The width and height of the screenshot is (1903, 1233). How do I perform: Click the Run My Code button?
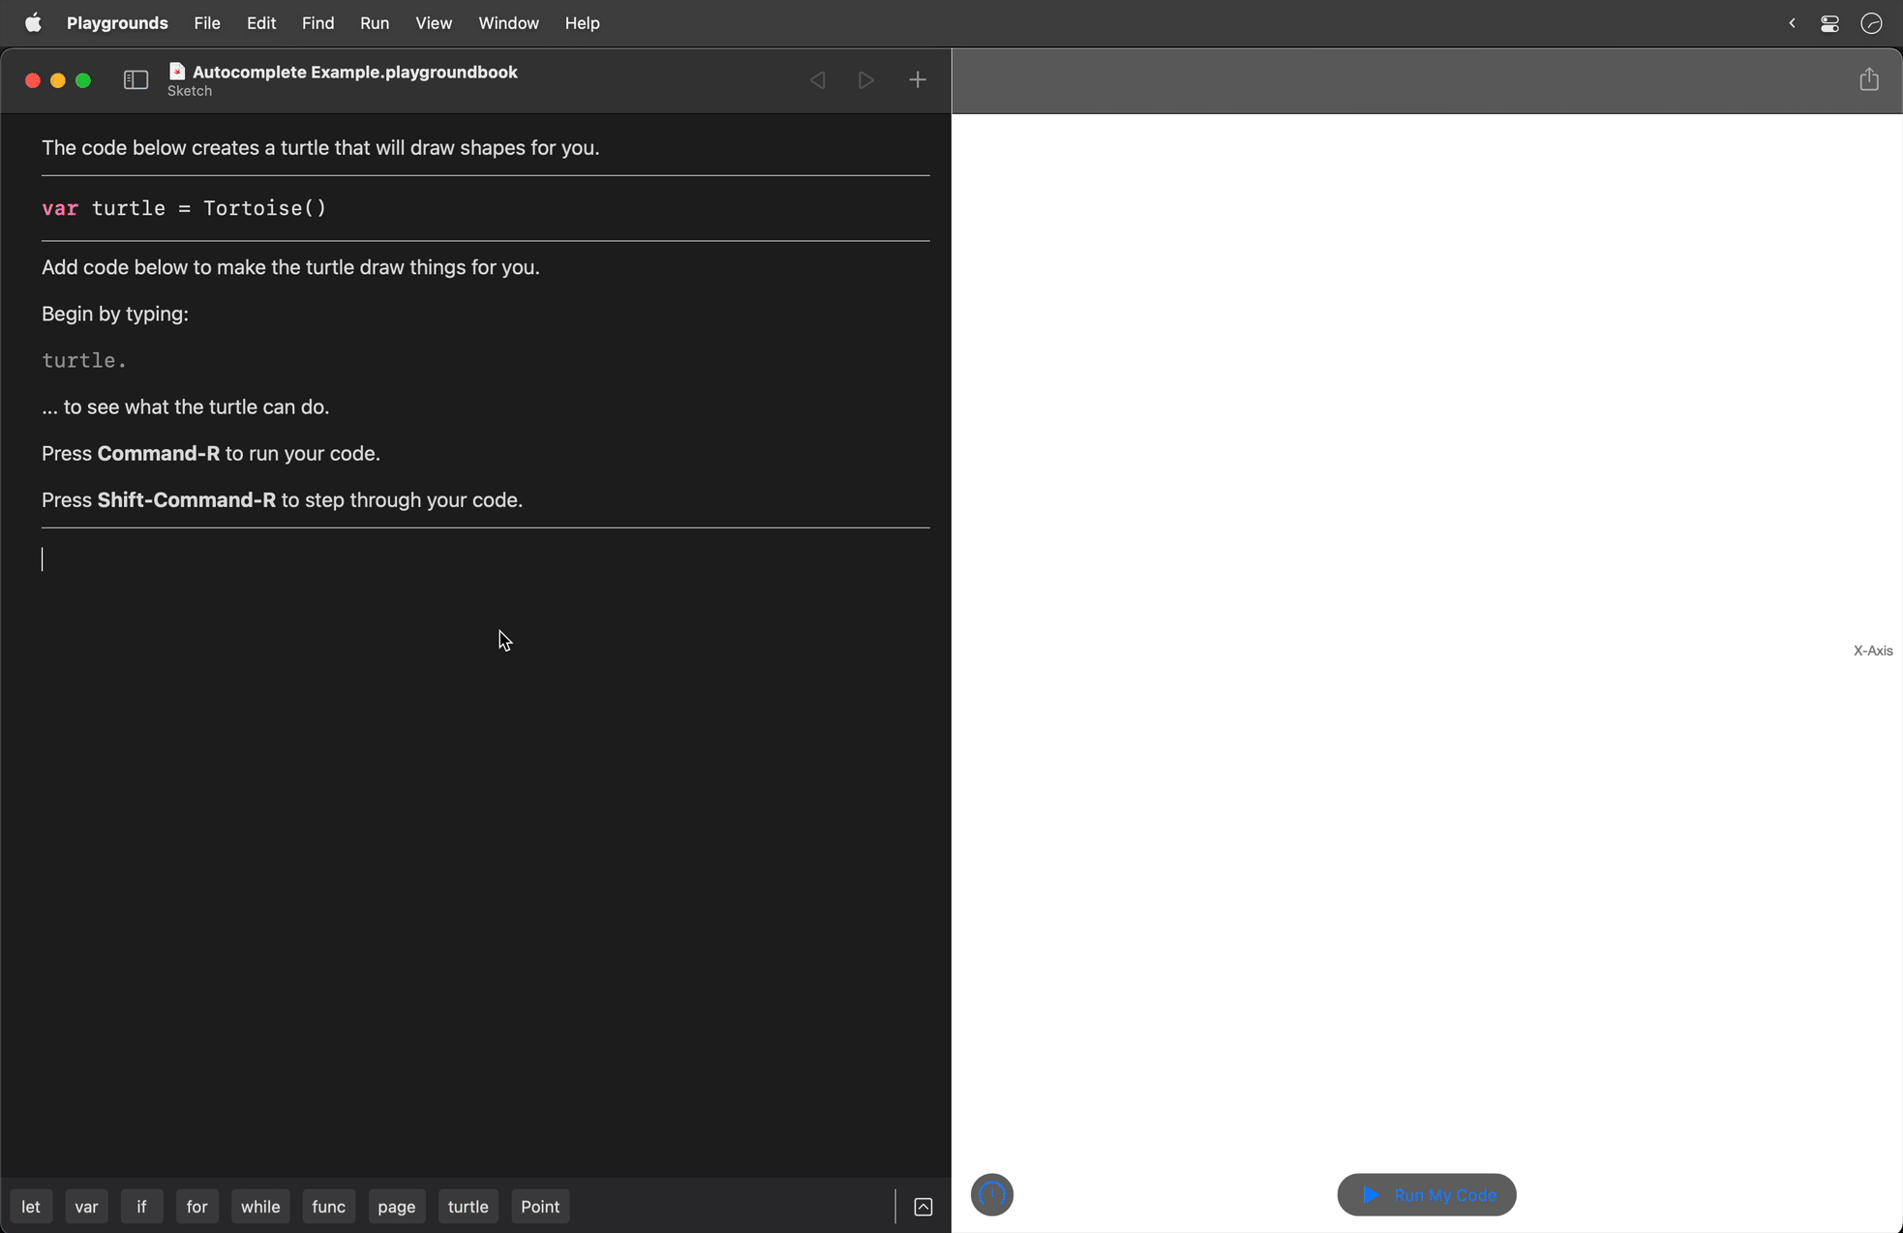point(1426,1194)
